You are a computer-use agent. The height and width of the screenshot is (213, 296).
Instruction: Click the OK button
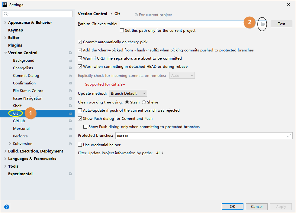point(232,206)
